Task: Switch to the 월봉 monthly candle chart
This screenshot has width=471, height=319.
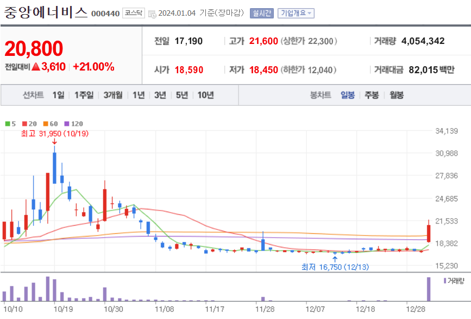Action: 397,95
